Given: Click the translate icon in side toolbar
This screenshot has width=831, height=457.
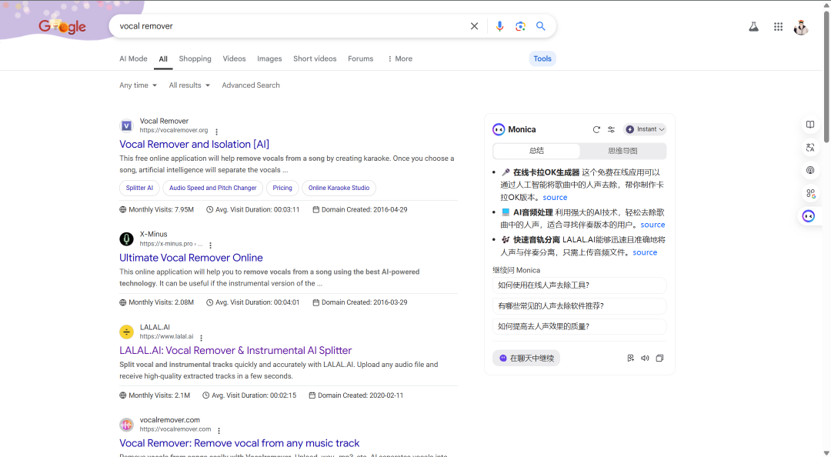Looking at the screenshot, I should coord(809,148).
